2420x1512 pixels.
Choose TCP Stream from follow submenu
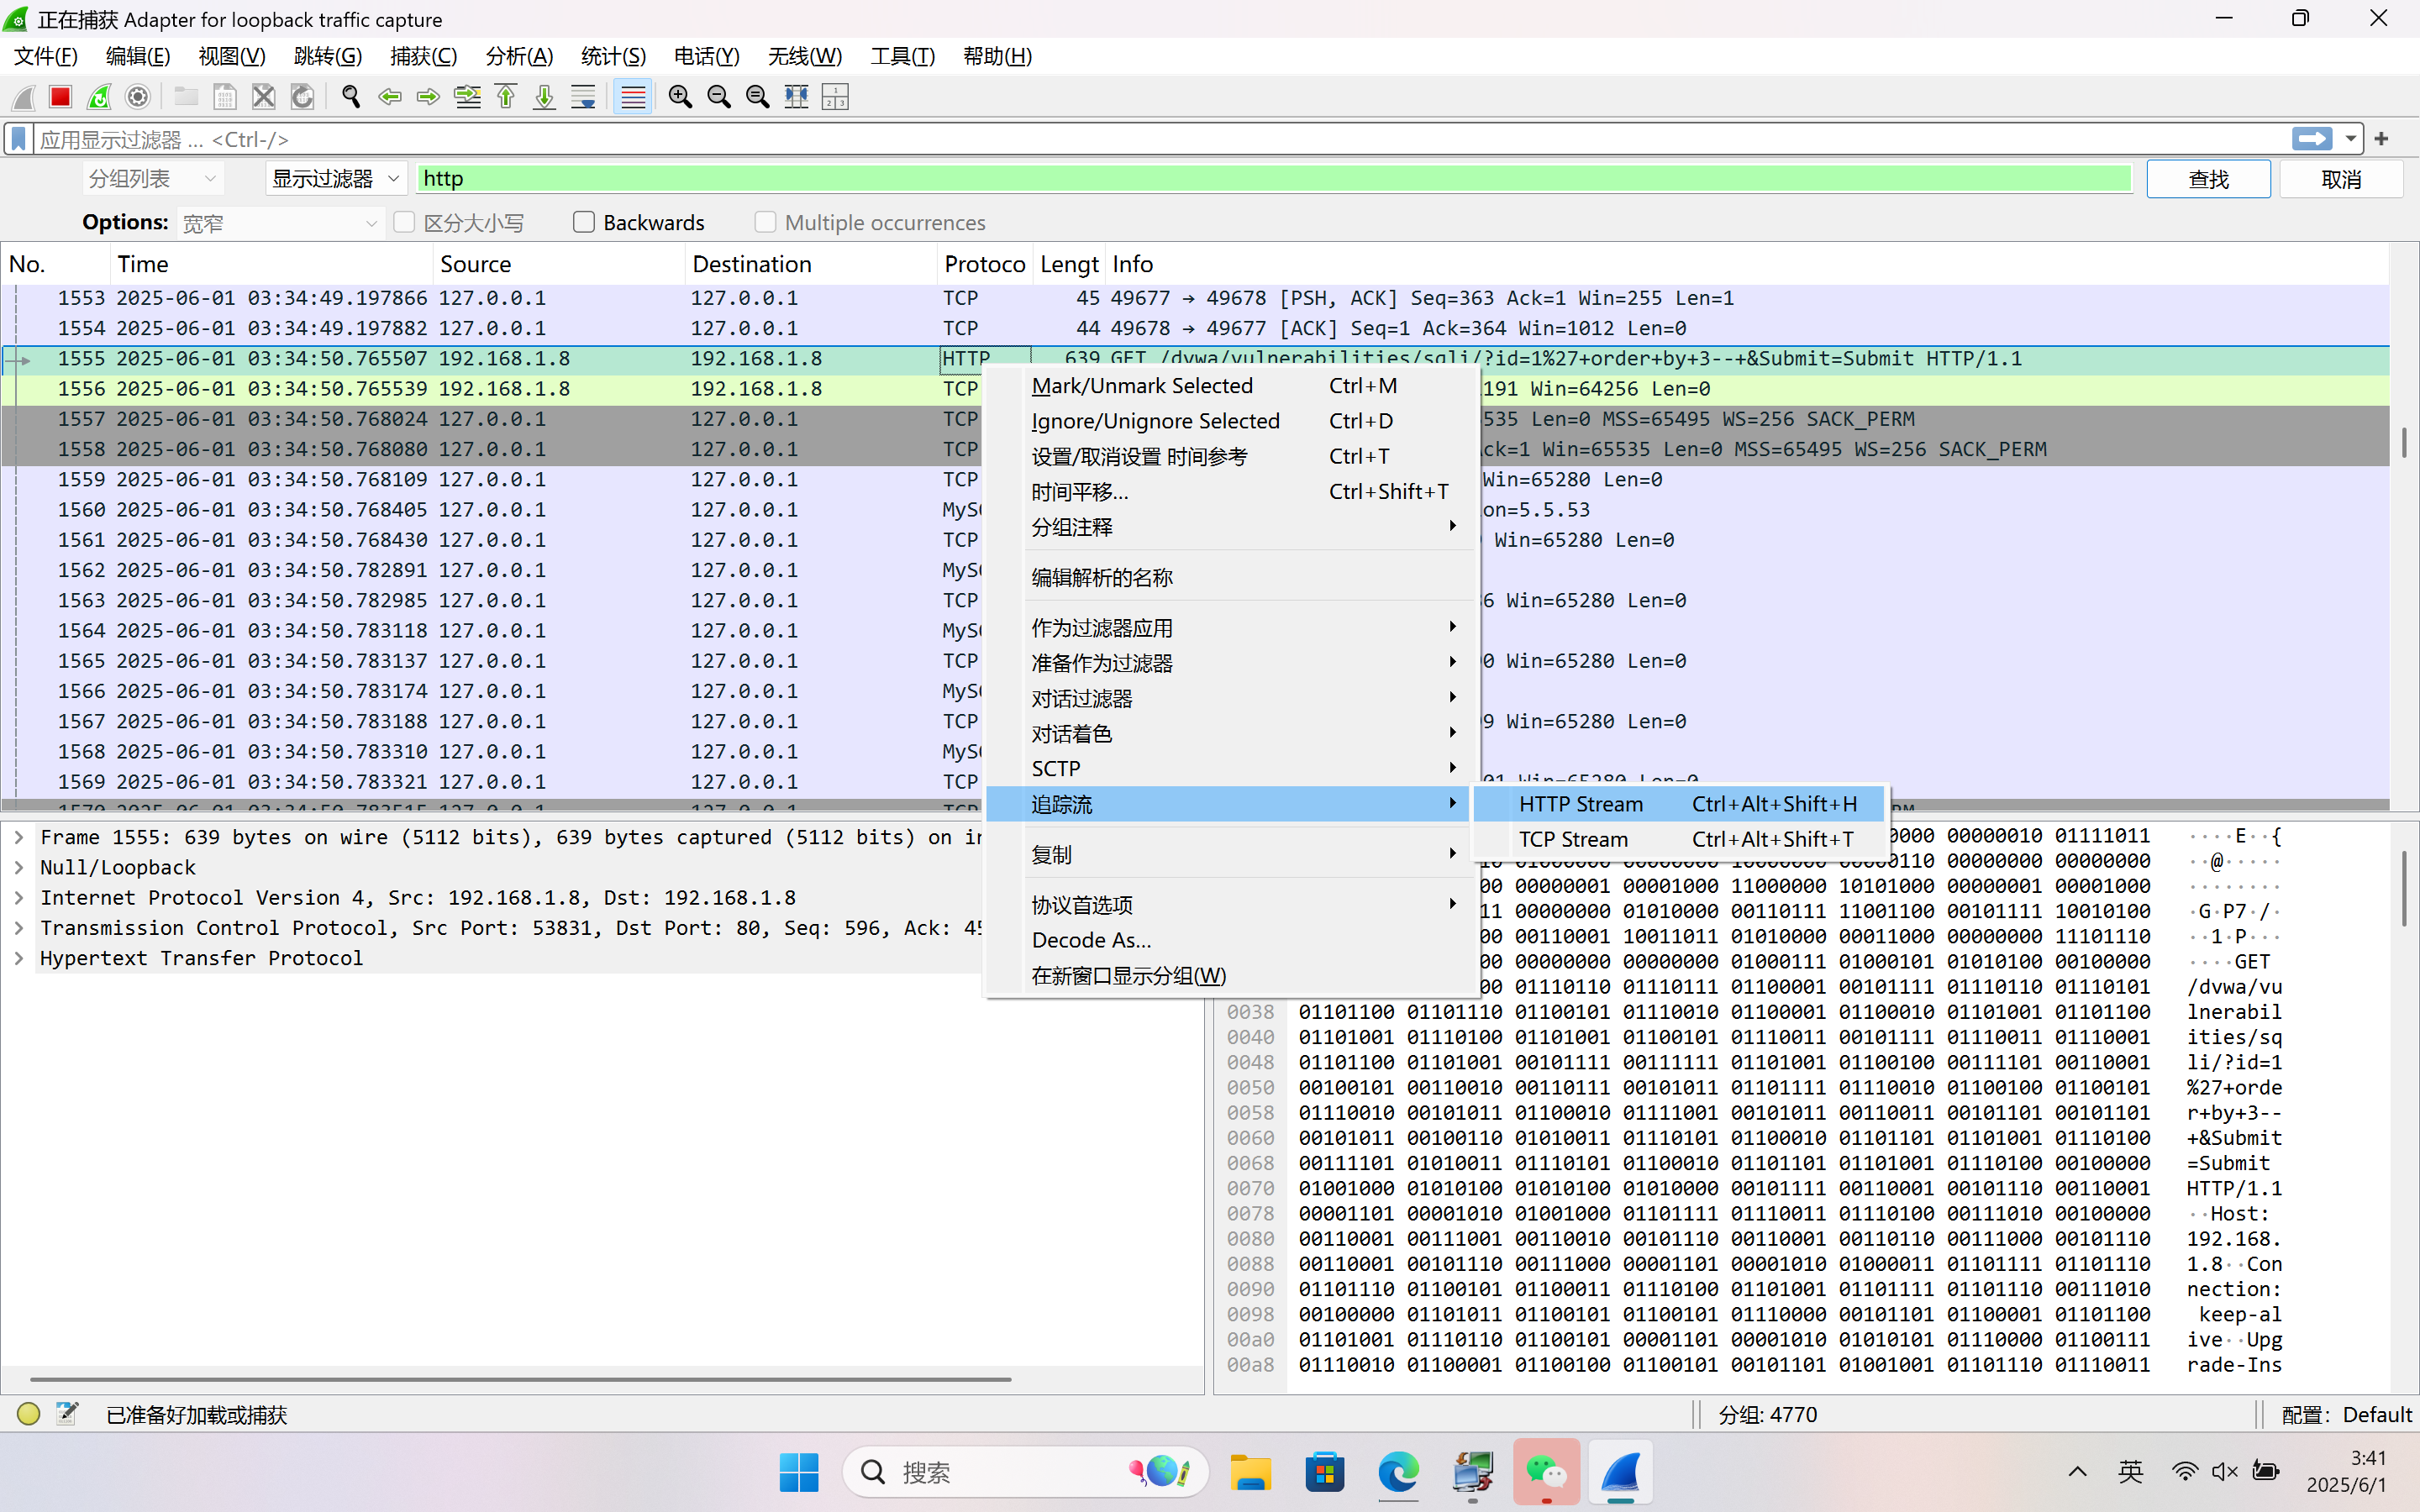tap(1573, 839)
